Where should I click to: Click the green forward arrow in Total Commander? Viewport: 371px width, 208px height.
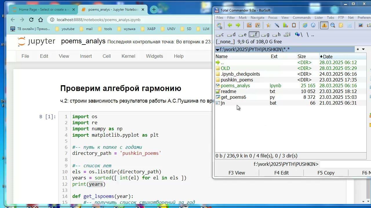(238, 25)
